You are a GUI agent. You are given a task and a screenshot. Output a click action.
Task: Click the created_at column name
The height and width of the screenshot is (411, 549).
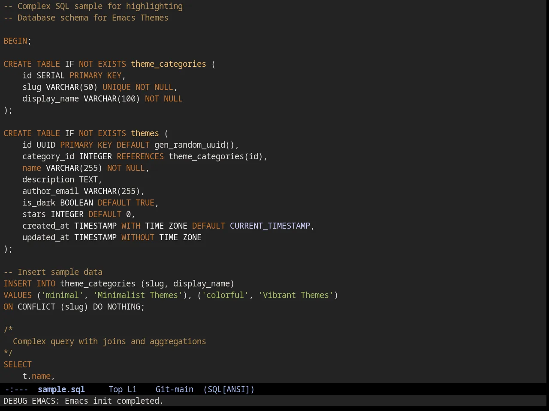46,226
